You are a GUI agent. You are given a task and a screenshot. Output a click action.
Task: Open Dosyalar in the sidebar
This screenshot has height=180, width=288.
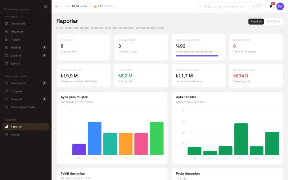(x=26, y=91)
